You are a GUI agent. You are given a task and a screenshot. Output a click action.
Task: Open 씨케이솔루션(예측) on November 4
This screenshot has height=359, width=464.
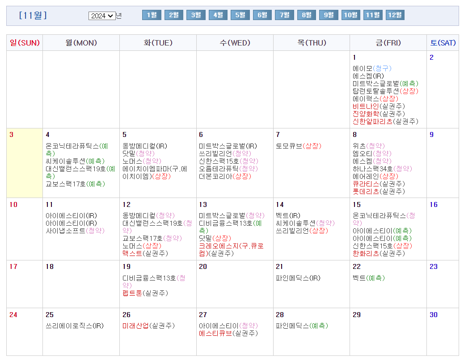tap(75, 161)
